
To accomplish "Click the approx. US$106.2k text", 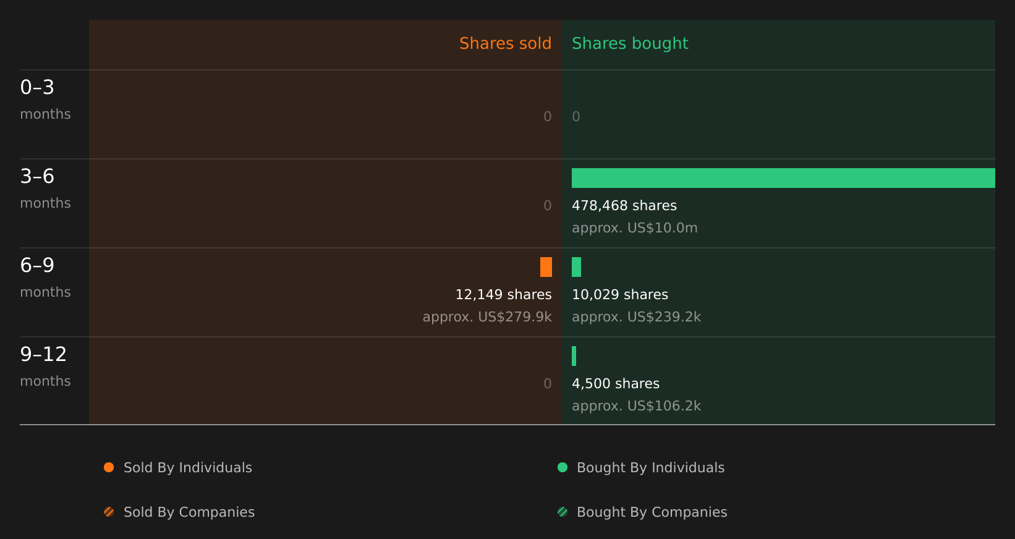I will (637, 406).
